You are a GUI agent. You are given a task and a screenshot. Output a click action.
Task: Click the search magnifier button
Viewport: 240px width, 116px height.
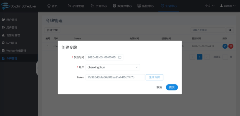click(230, 30)
